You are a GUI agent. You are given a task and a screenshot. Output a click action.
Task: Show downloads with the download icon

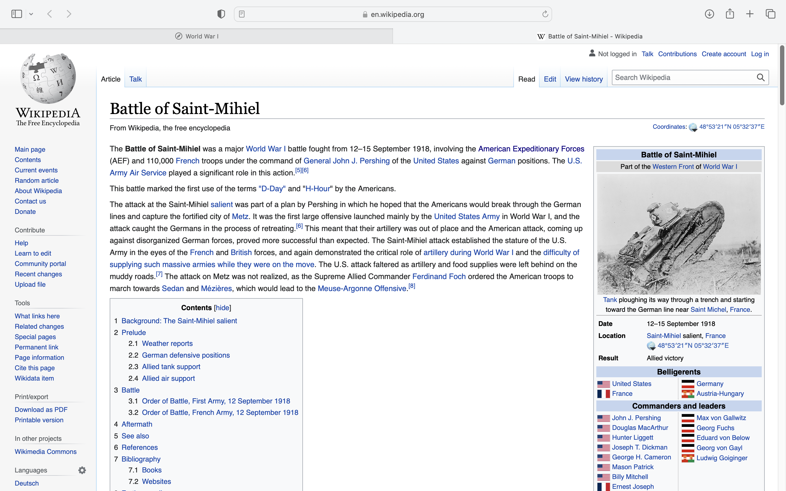pyautogui.click(x=709, y=14)
